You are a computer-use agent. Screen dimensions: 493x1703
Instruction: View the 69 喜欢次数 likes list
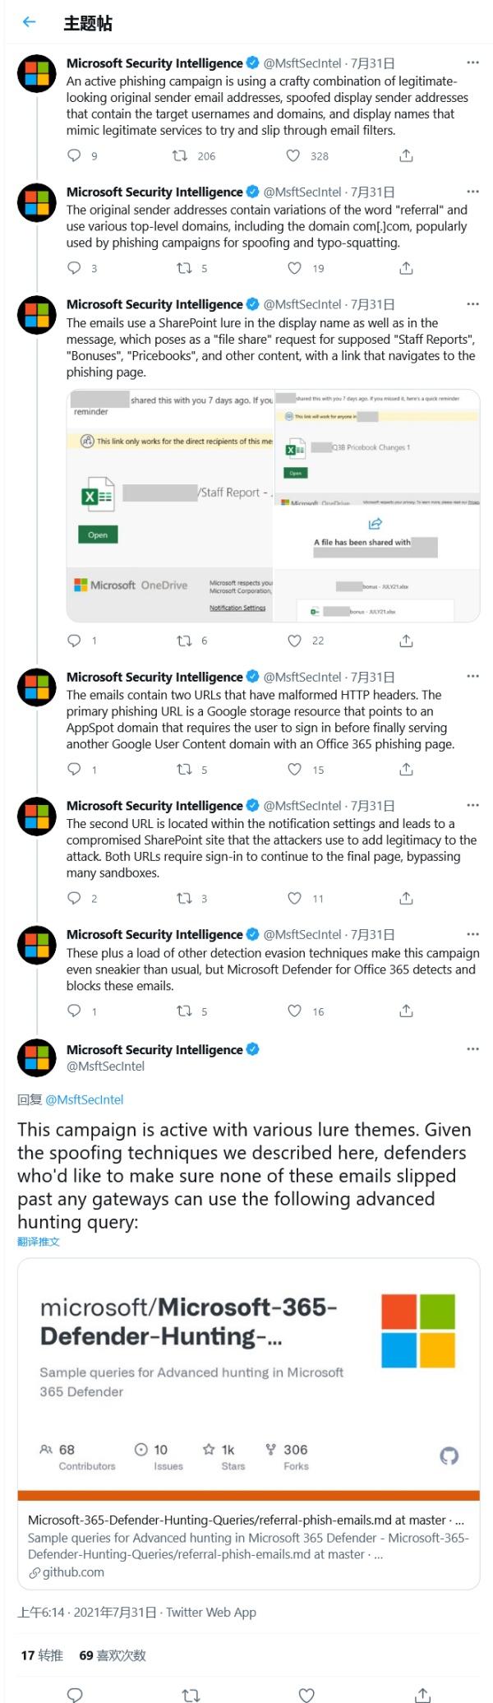(113, 1655)
